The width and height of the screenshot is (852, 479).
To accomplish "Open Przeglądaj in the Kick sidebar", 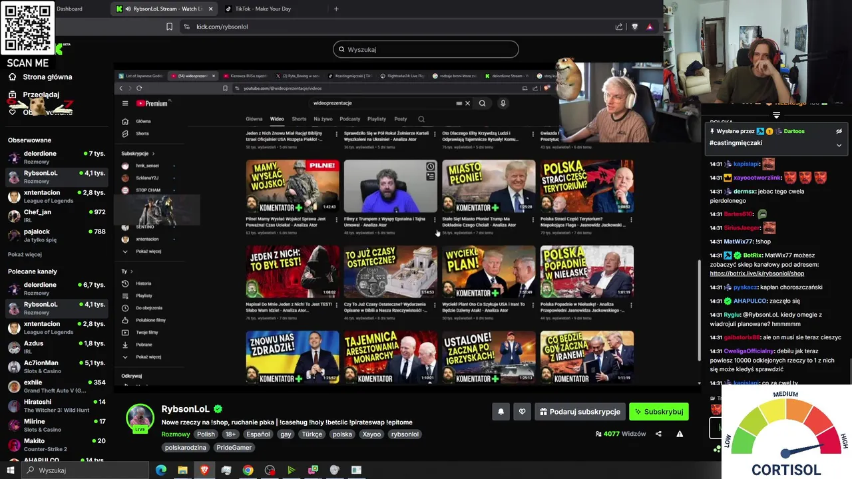I will [40, 94].
